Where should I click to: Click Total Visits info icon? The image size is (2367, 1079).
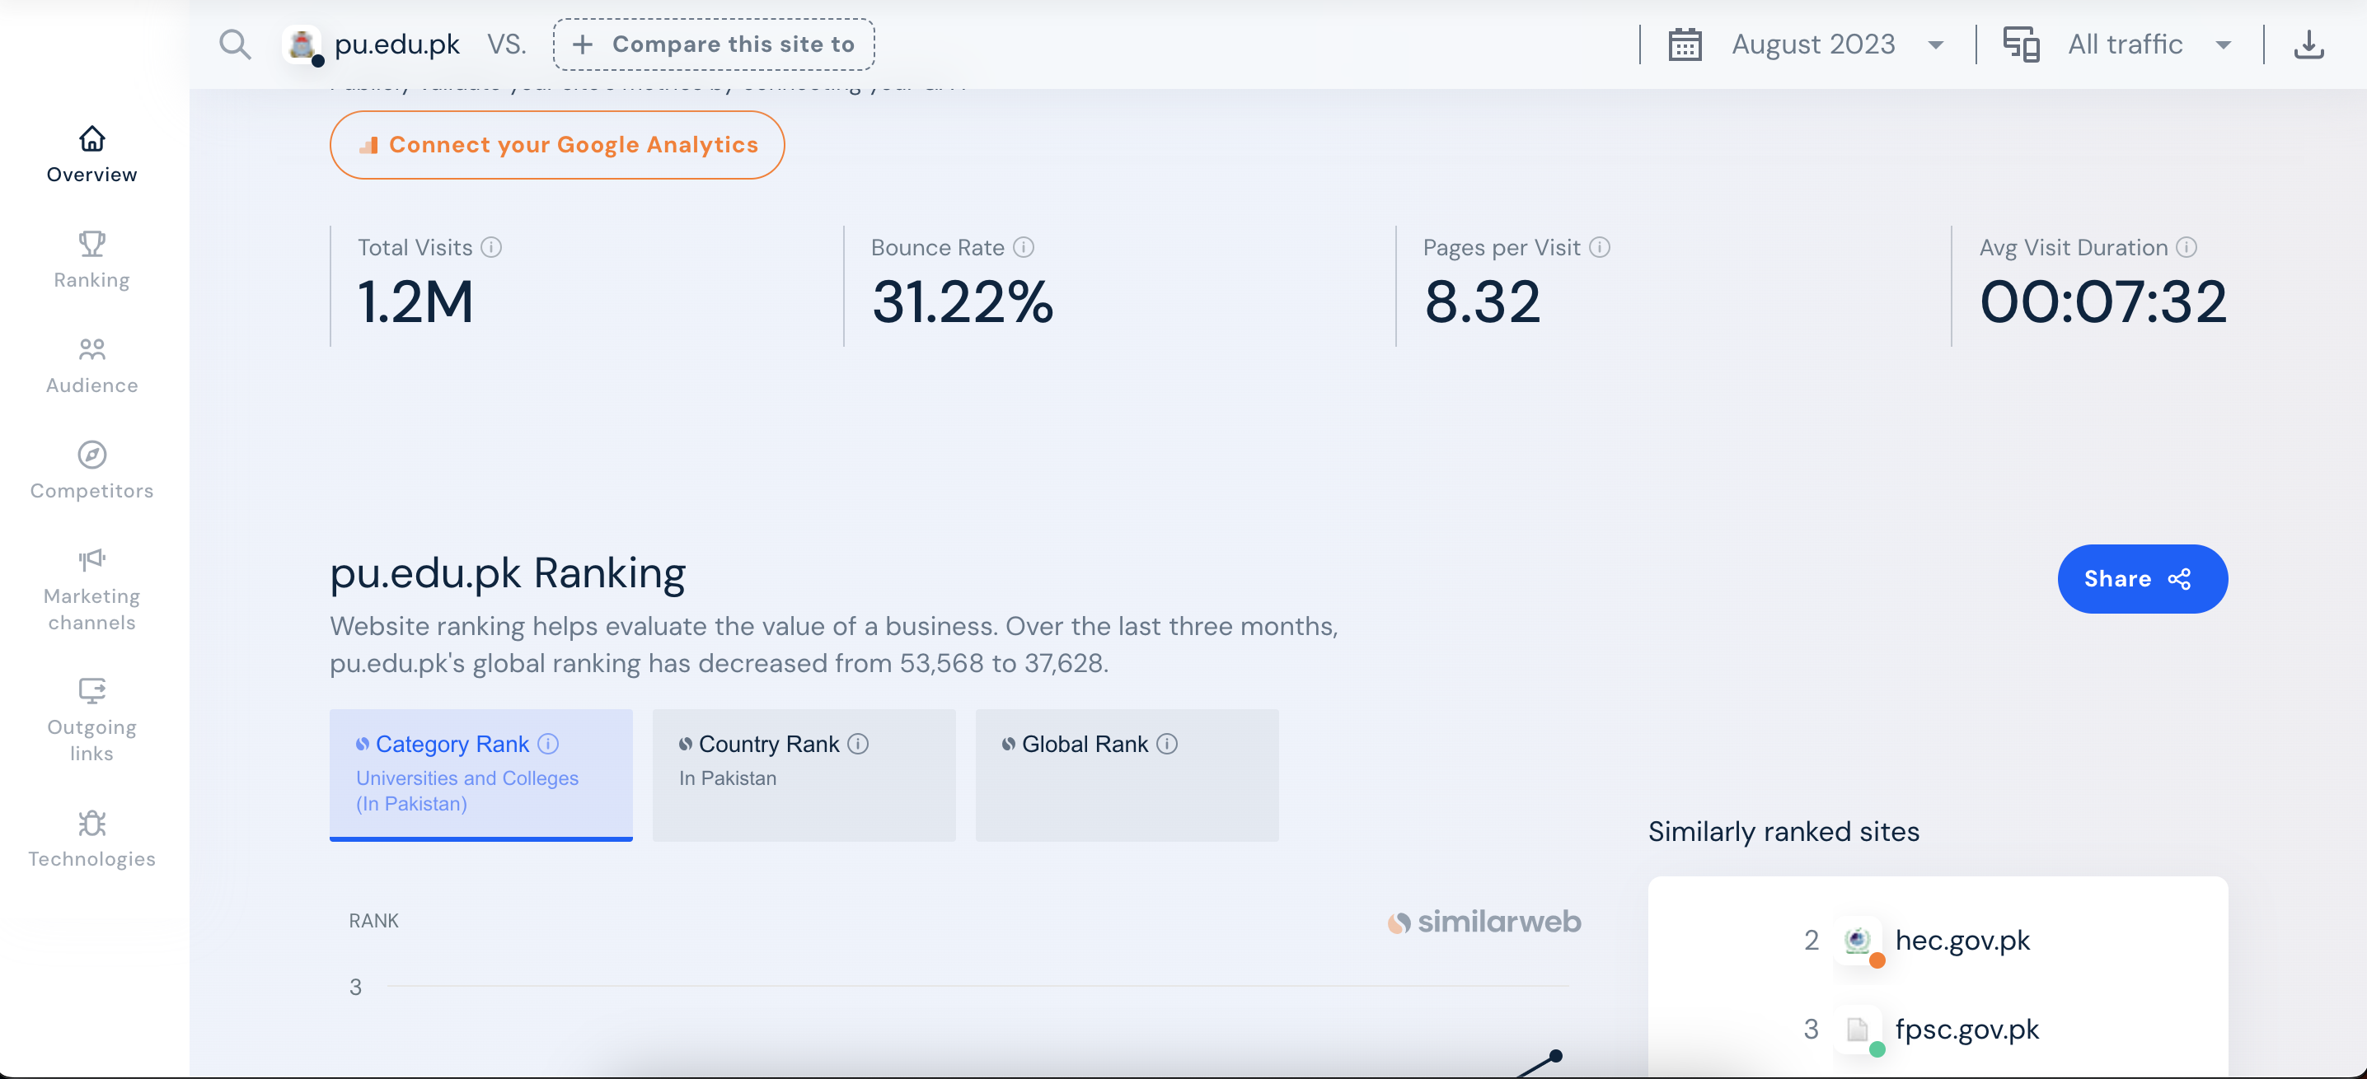491,248
